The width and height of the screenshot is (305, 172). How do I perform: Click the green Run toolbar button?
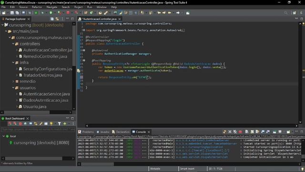click(51, 13)
